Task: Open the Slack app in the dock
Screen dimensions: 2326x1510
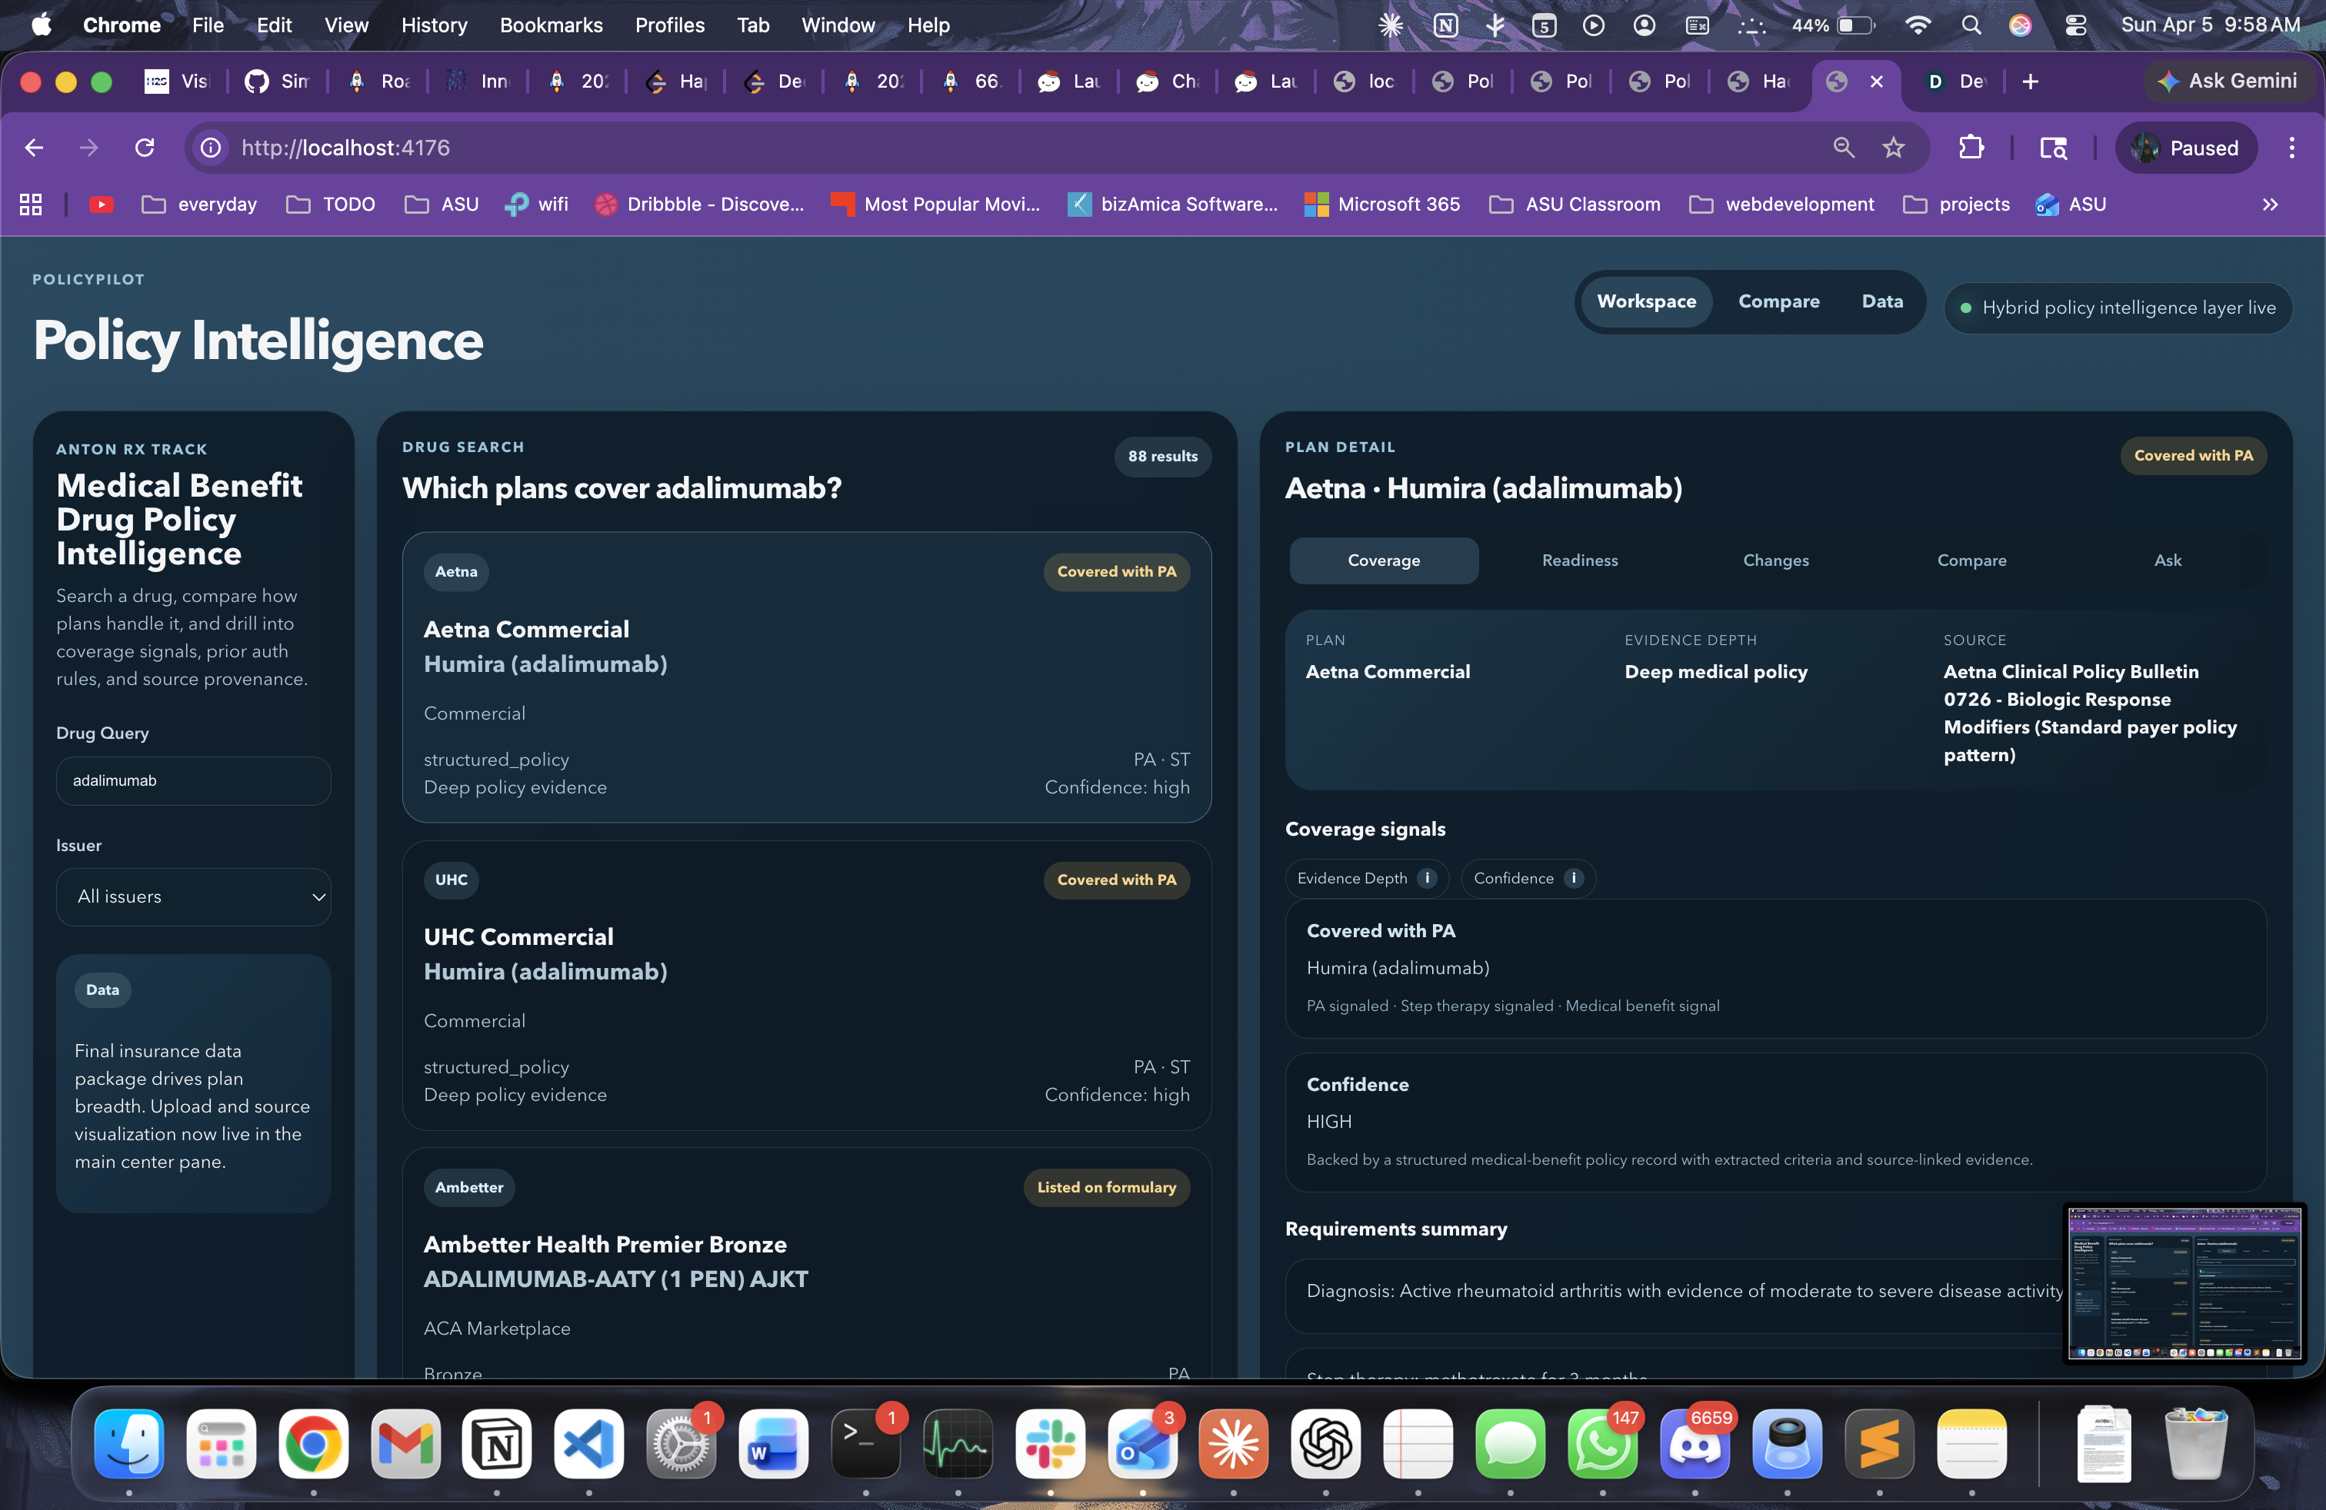Action: pos(1050,1444)
